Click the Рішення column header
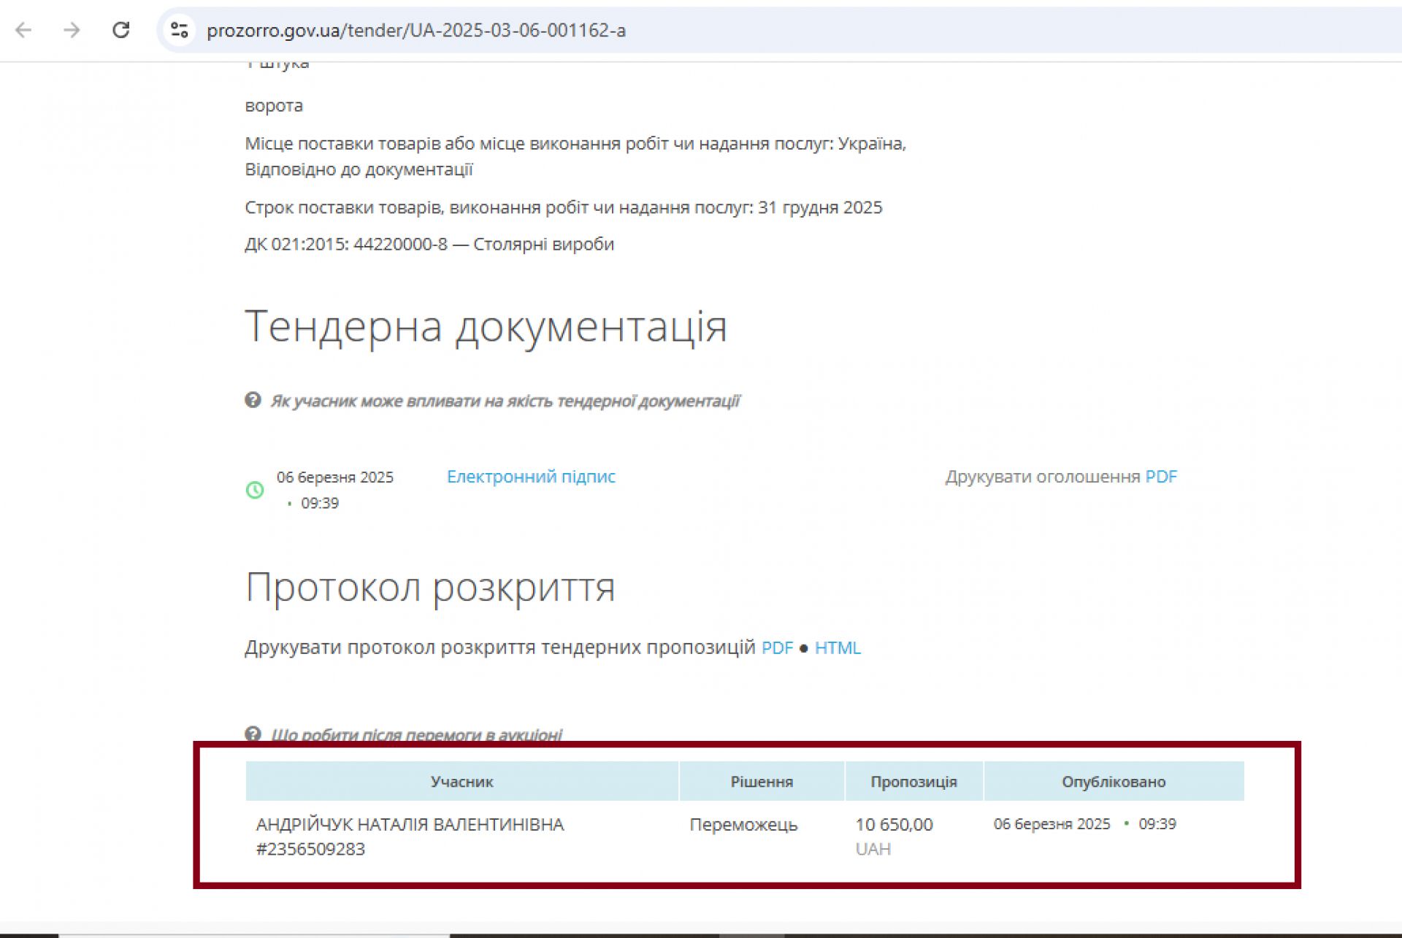The width and height of the screenshot is (1402, 938). tap(762, 782)
